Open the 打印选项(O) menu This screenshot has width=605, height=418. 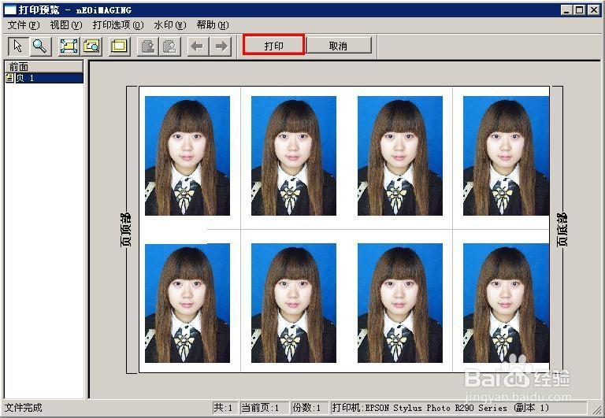[x=118, y=25]
